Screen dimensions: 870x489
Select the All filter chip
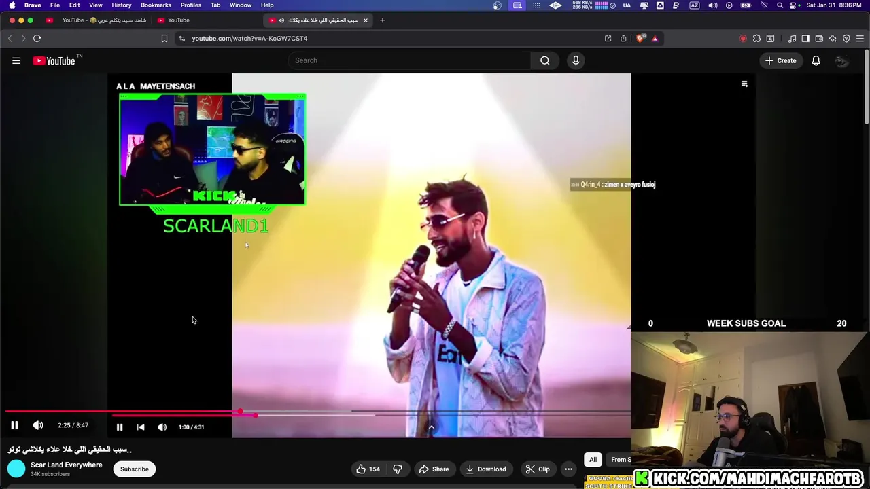click(x=593, y=460)
